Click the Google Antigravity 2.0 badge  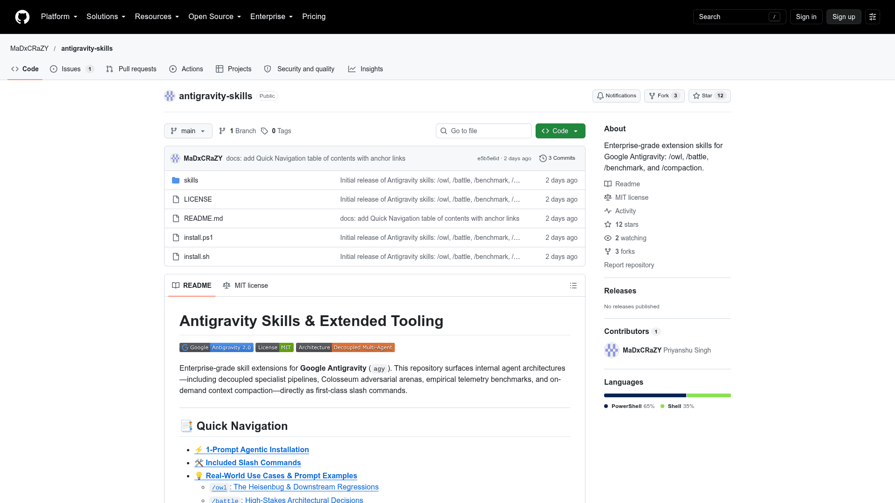[x=216, y=347]
